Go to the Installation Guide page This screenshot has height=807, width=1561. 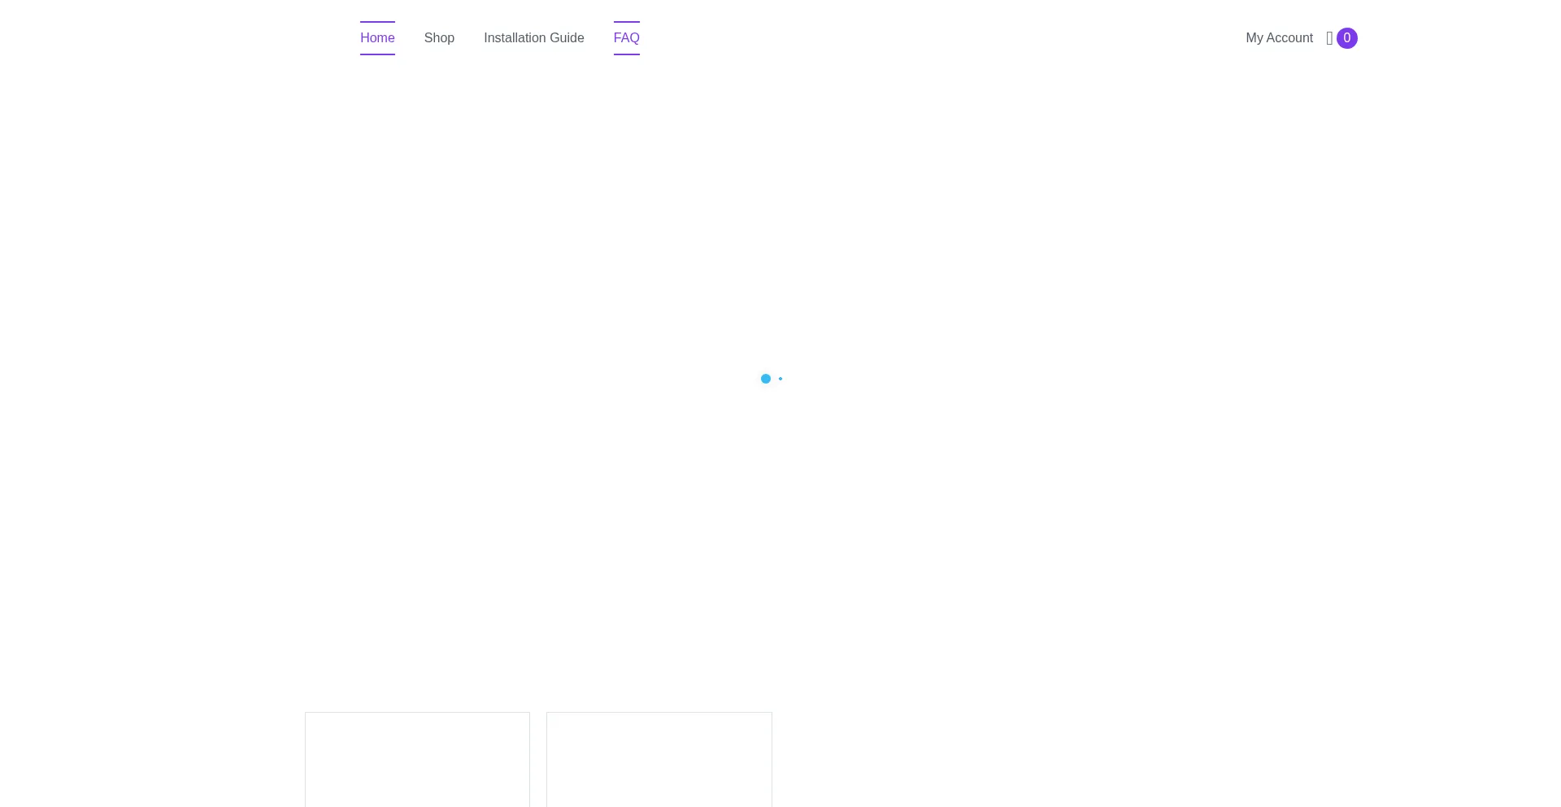coord(533,38)
